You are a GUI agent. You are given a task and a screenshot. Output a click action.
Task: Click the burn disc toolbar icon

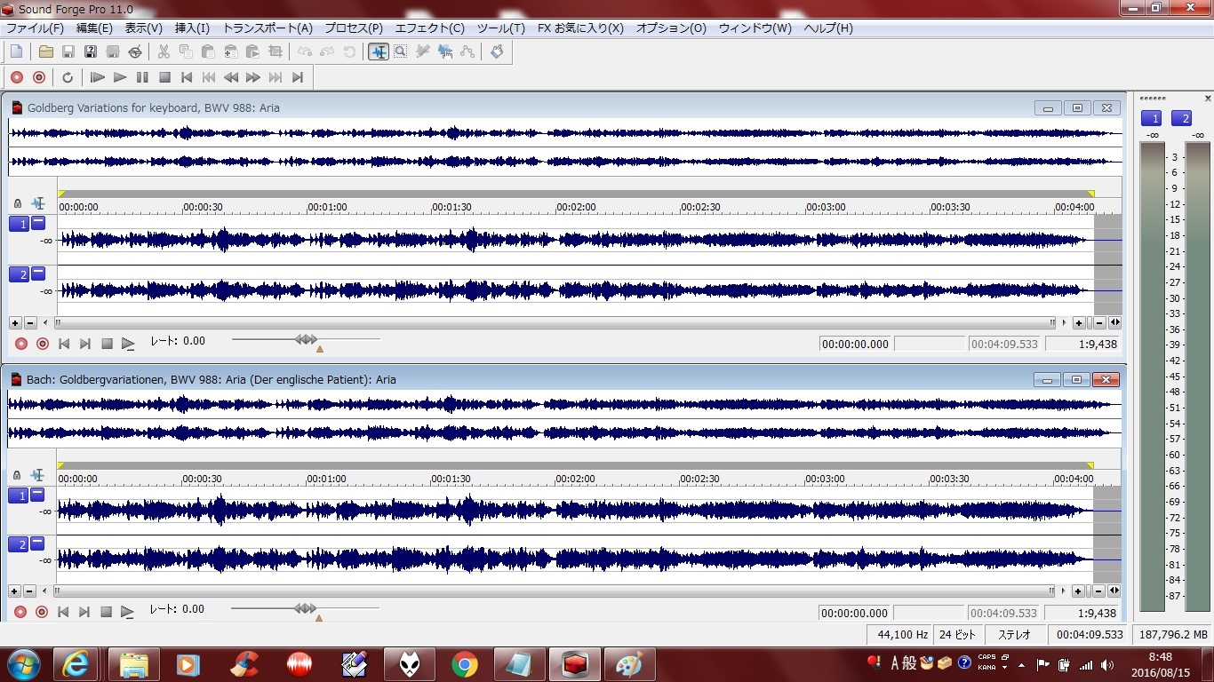(135, 52)
